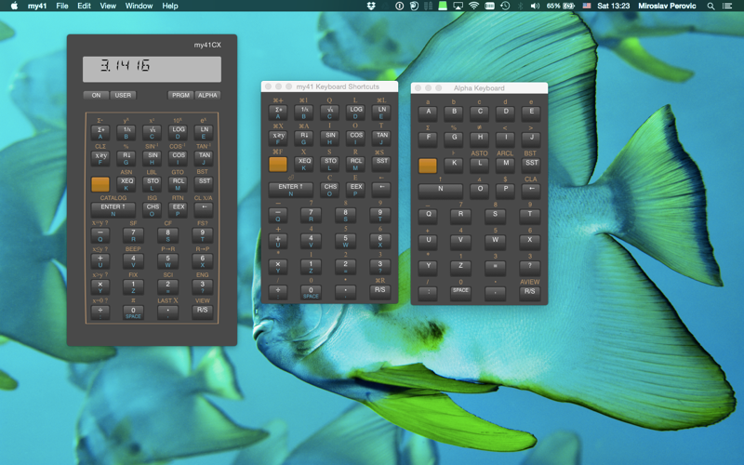The width and height of the screenshot is (744, 465).
Task: Open Wi-Fi status in menu bar
Action: pyautogui.click(x=473, y=6)
